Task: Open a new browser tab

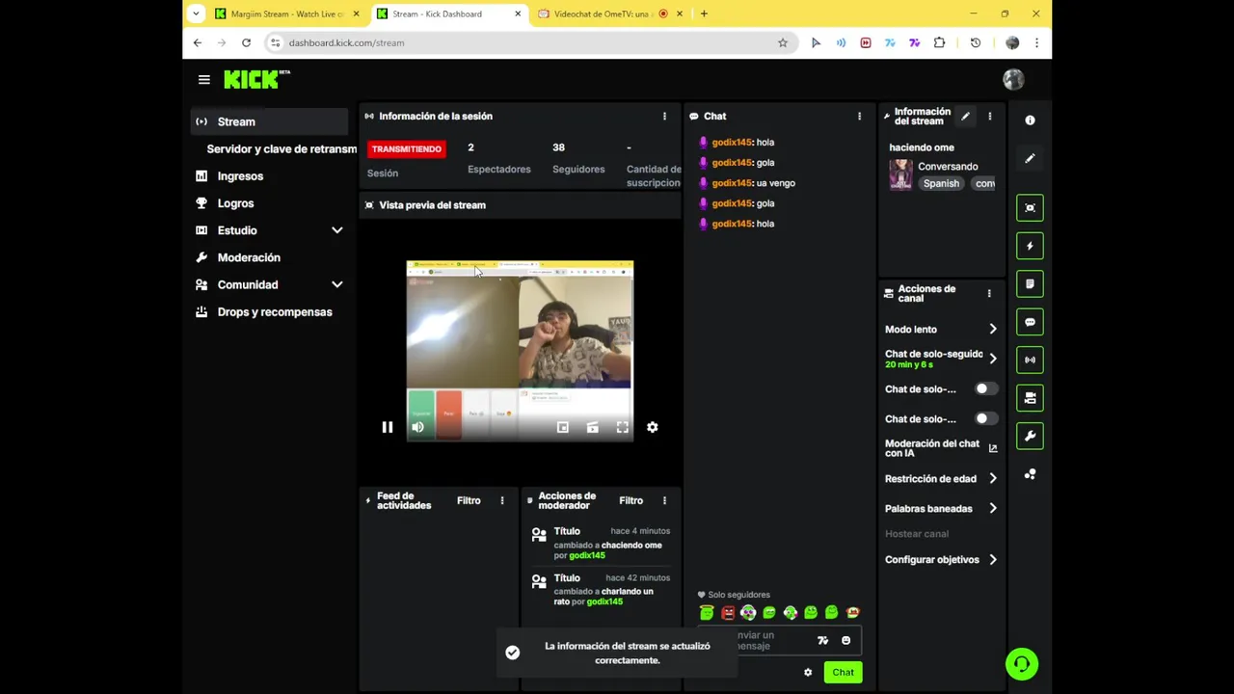Action: point(704,13)
